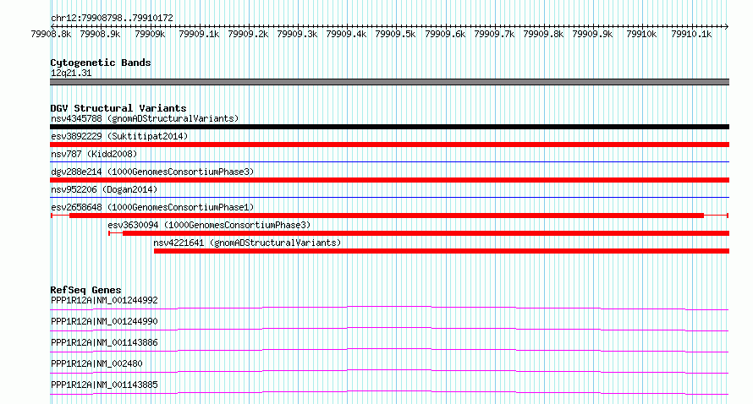Click the red nsv4221641 variant bar
The image size is (753, 404).
[x=442, y=251]
